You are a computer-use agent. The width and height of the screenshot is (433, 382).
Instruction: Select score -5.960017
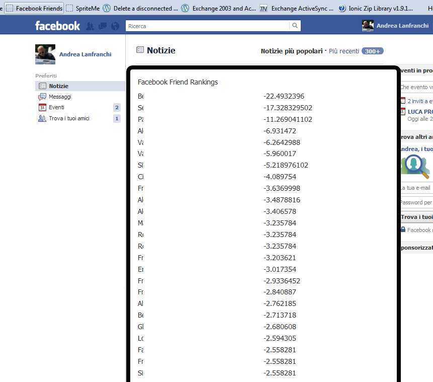click(280, 154)
